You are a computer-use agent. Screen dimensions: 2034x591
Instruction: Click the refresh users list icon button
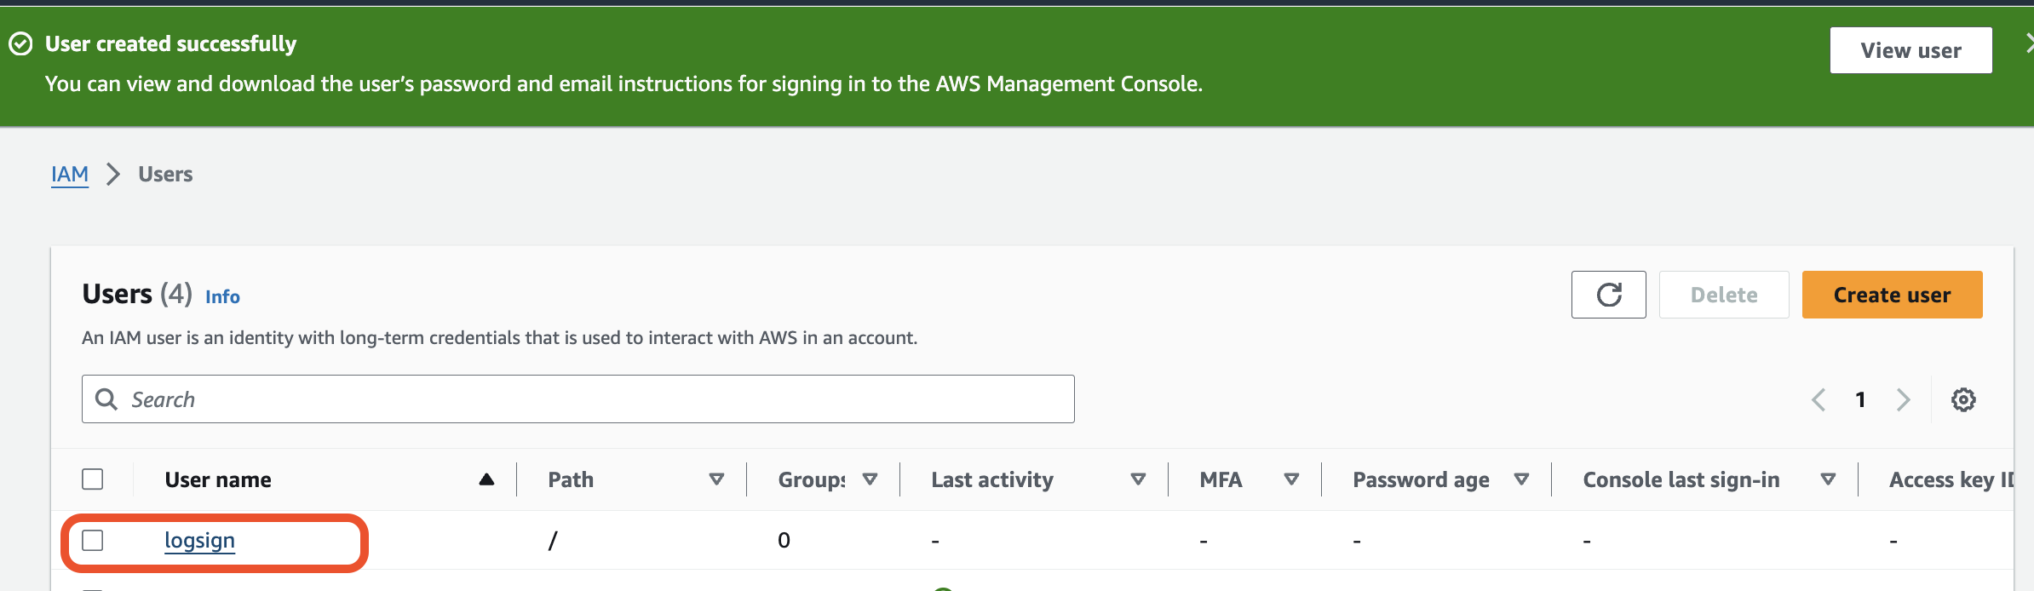pos(1608,295)
